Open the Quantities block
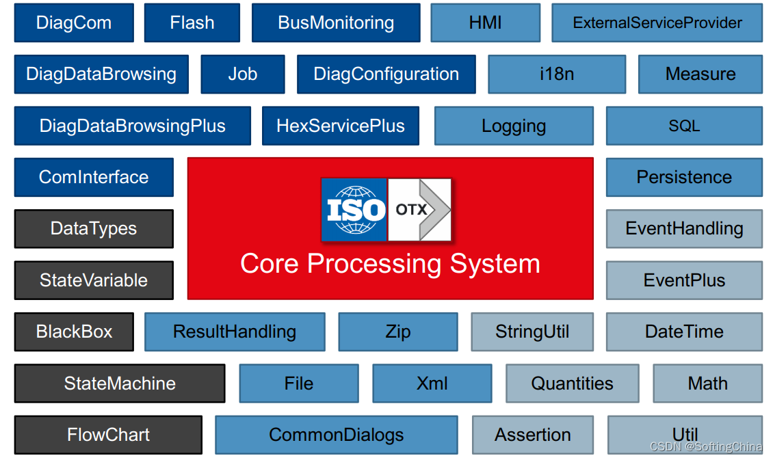773x460 pixels. tap(573, 383)
